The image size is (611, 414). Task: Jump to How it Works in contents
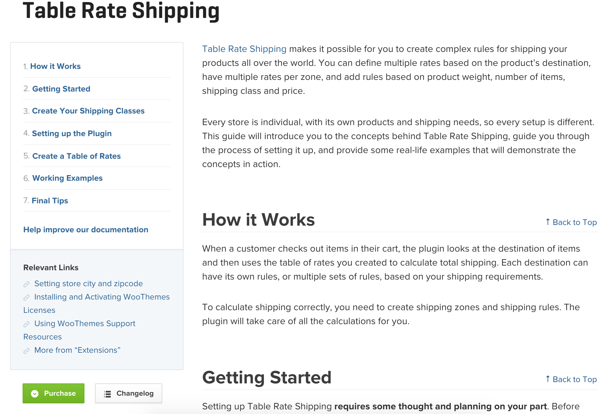[x=56, y=66]
